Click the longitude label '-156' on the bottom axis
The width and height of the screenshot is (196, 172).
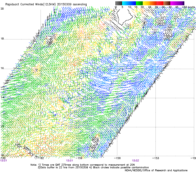coord(117,158)
